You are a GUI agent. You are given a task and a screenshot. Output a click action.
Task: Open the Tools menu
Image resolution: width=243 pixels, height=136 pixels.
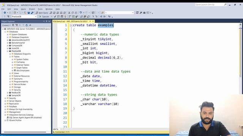click(40, 9)
